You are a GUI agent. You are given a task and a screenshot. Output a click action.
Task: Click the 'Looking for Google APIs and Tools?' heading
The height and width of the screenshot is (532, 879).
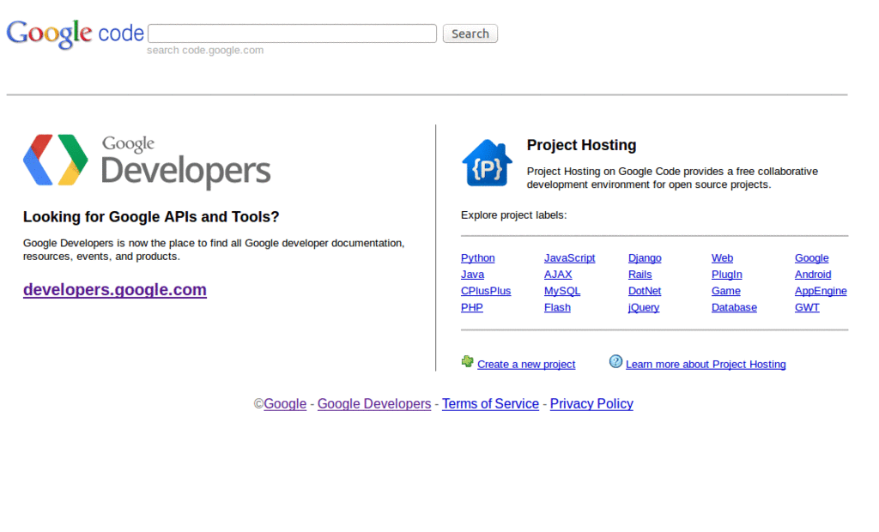[151, 217]
